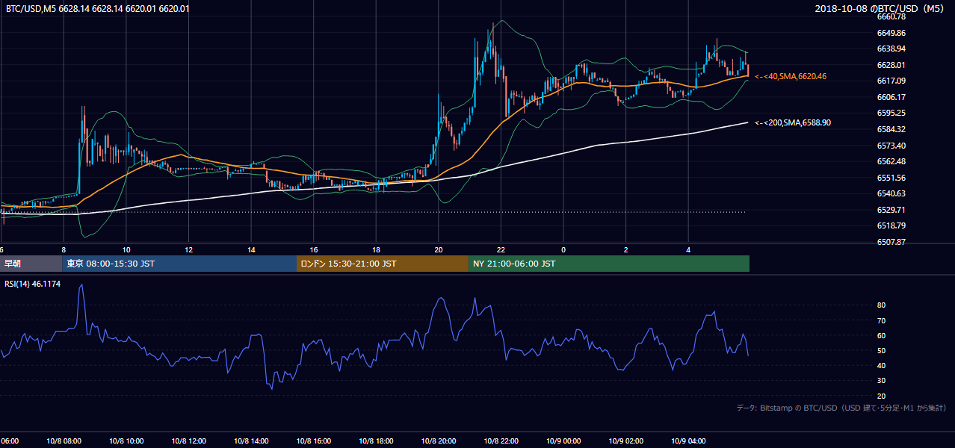Click price axis value 6573.40
This screenshot has height=448, width=955.
click(x=891, y=146)
